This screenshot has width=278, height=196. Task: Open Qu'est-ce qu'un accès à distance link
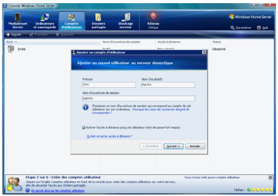coord(109,136)
